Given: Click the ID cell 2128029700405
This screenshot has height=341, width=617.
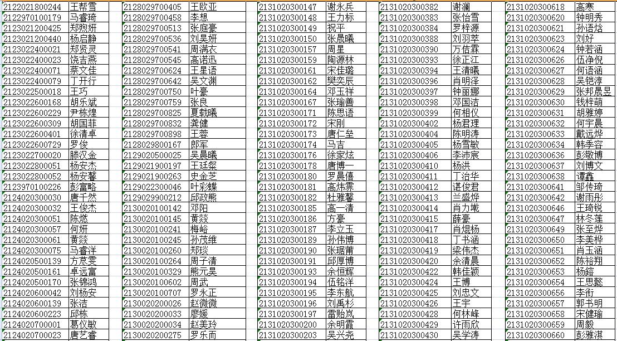Looking at the screenshot, I should click(x=155, y=7).
